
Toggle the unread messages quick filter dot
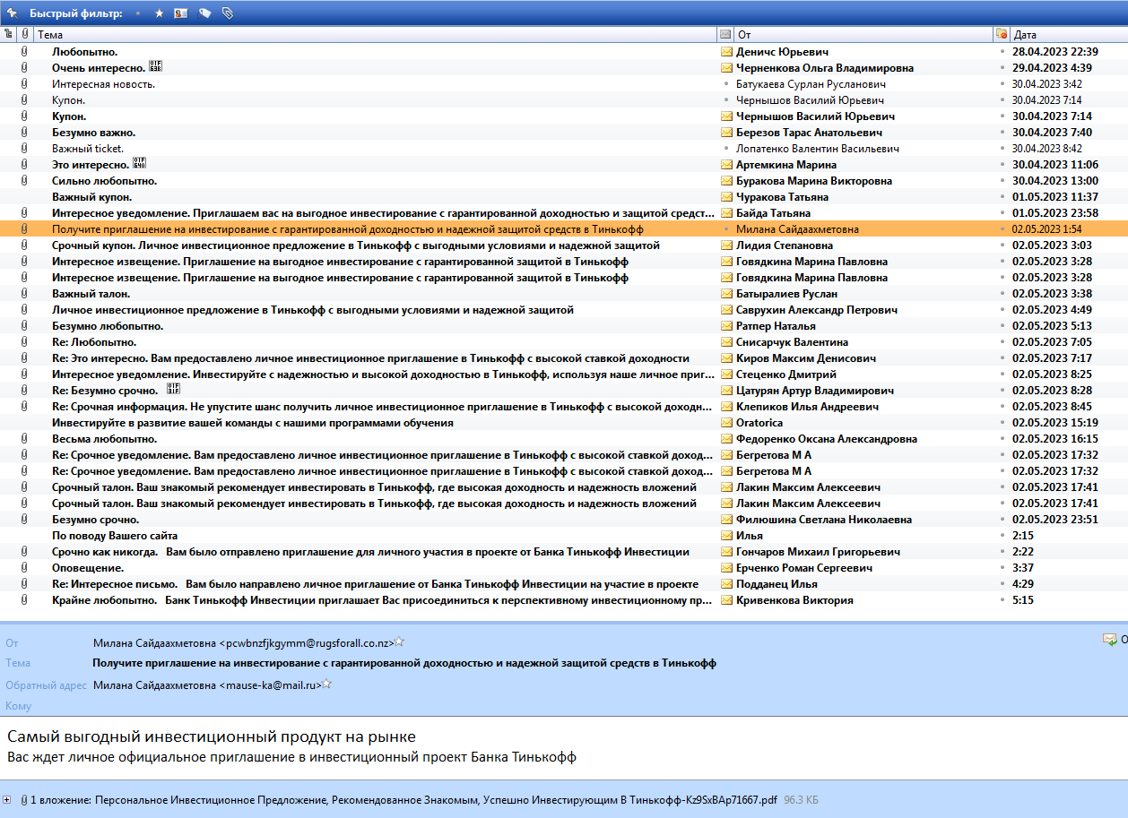point(138,14)
